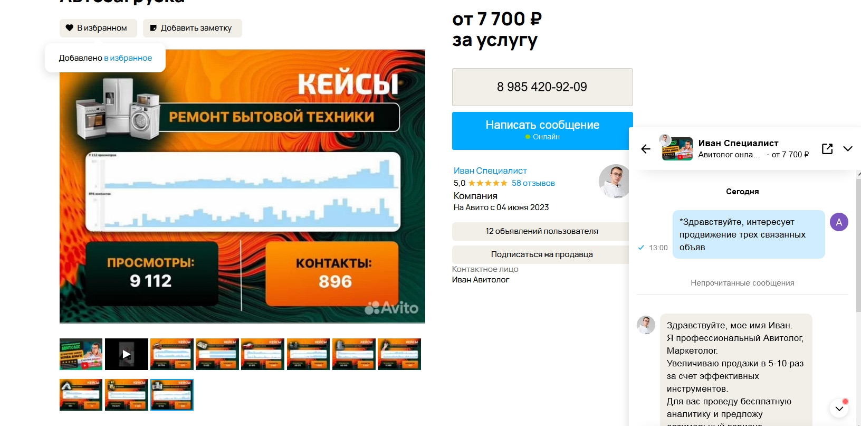The image size is (861, 426).
Task: Jump to latest unread message arrow
Action: click(839, 408)
